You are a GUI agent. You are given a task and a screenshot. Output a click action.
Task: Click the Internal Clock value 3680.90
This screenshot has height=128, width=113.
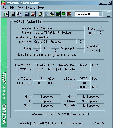pos(40,65)
